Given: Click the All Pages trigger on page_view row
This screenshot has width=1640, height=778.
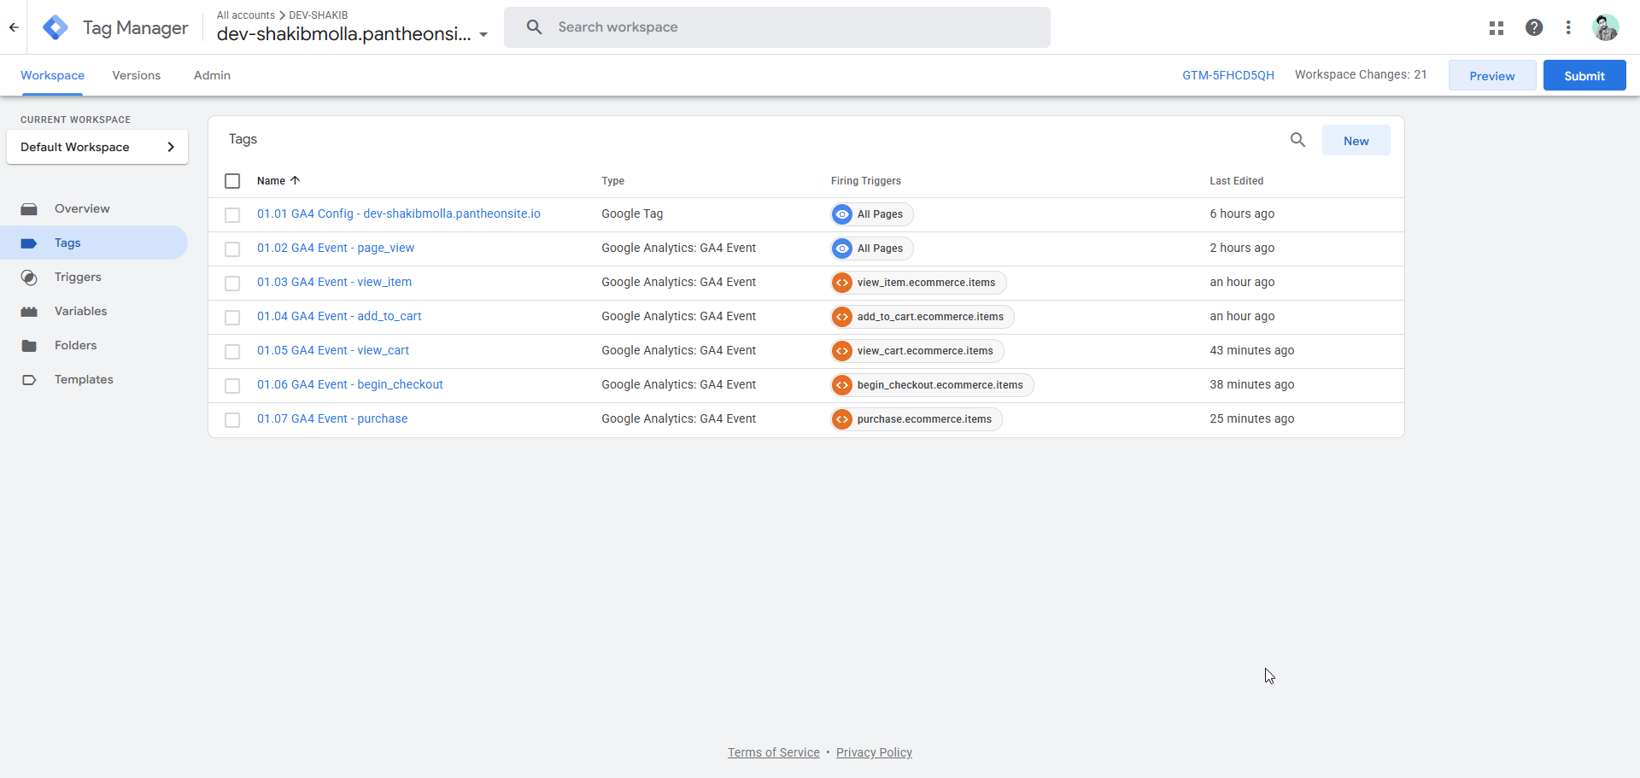Looking at the screenshot, I should 872,249.
